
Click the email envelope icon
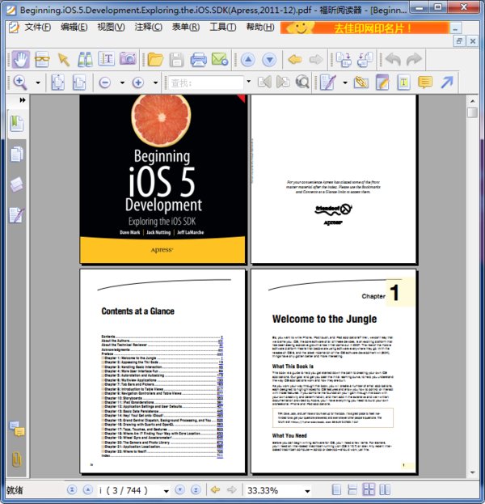219,59
